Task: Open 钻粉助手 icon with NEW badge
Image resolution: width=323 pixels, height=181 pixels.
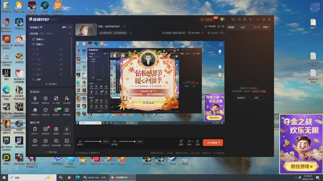Action: 56,110
